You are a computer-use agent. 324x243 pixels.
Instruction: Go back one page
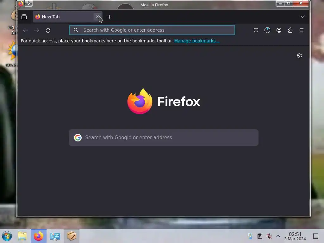pos(25,30)
